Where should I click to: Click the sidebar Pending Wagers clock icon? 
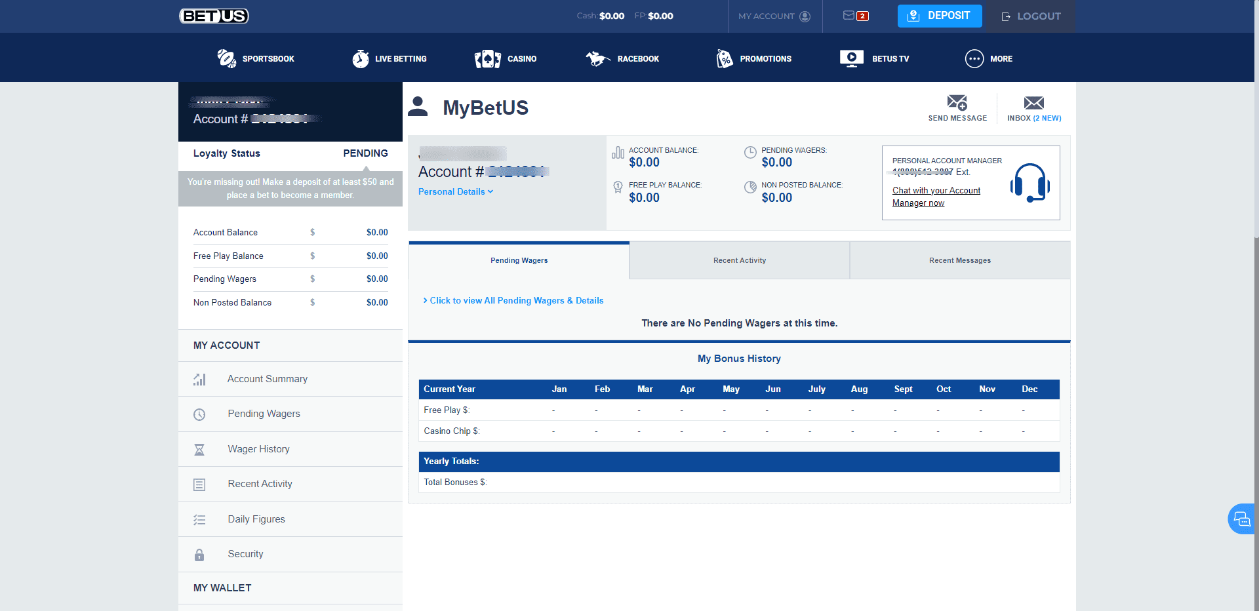199,414
